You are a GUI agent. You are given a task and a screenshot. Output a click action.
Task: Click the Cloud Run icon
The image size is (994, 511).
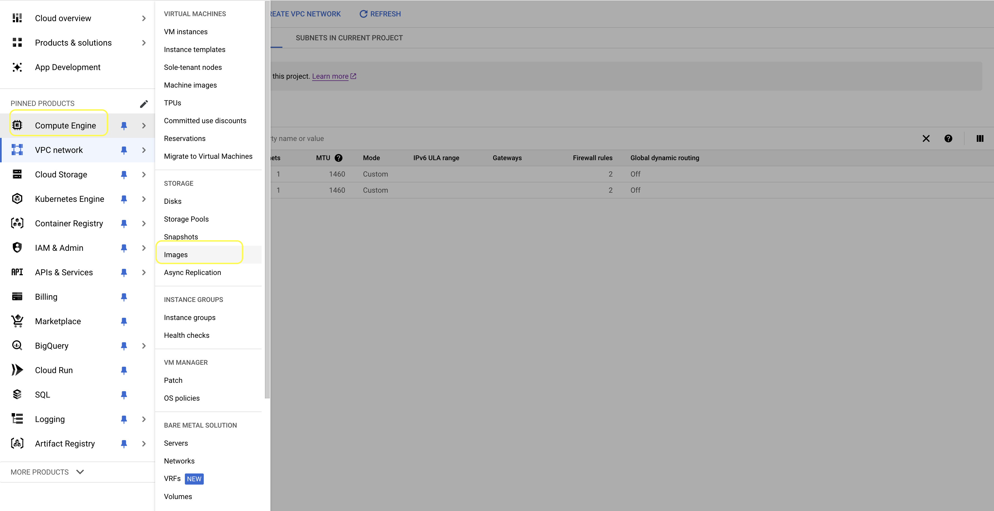(17, 370)
